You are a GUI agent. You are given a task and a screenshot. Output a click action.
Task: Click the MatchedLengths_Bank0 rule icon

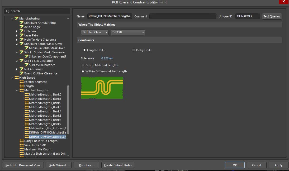click(26, 94)
